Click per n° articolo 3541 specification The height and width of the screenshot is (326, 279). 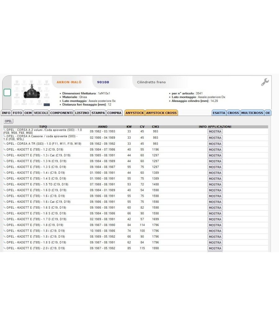tap(187, 93)
